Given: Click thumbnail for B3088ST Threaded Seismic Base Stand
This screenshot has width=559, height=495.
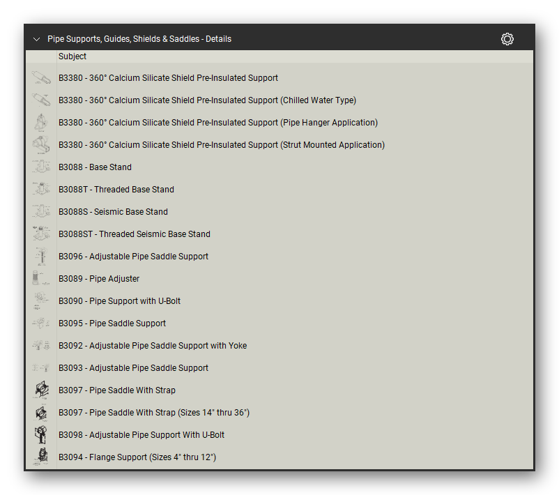Looking at the screenshot, I should [41, 234].
